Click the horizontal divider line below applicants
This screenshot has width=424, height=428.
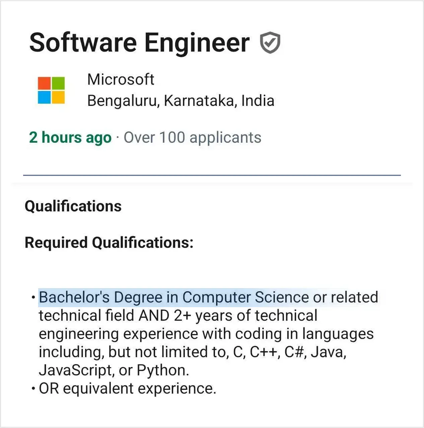coord(212,175)
